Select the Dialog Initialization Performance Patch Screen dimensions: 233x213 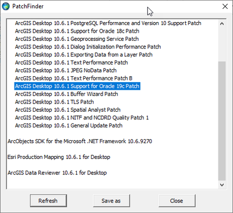click(x=88, y=47)
